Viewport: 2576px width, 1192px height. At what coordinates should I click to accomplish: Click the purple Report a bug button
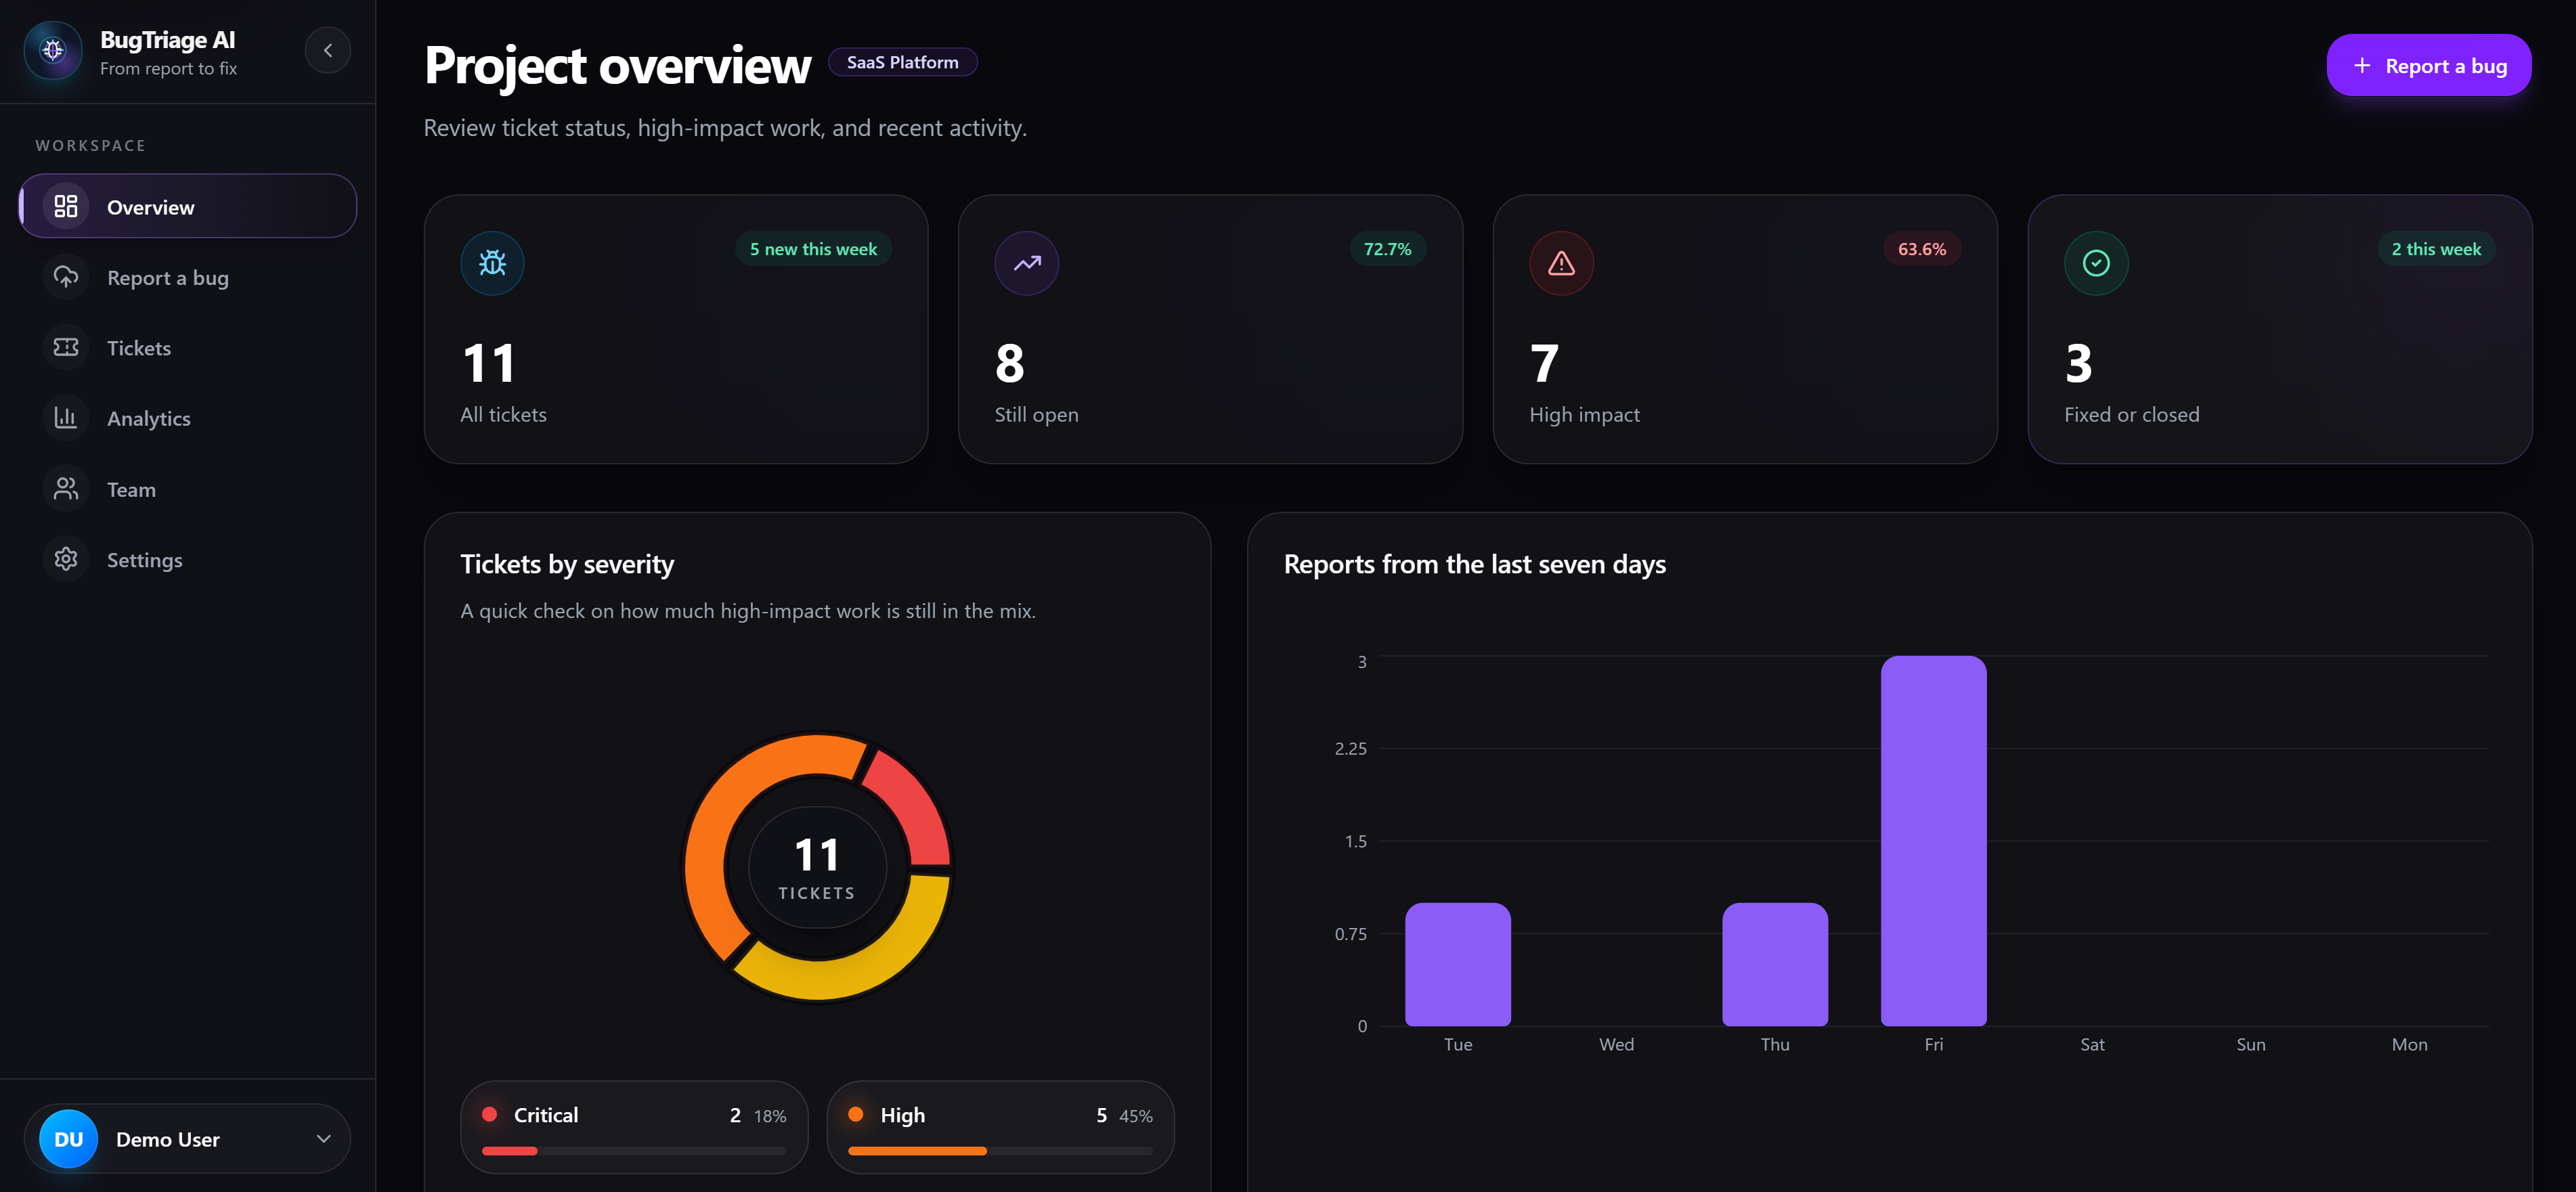(x=2428, y=66)
